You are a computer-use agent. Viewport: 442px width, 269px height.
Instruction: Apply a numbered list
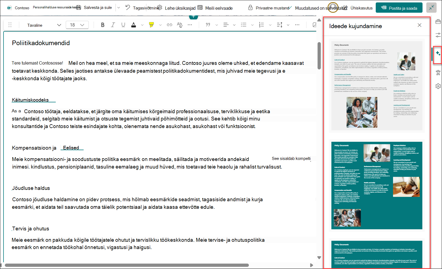point(261,25)
